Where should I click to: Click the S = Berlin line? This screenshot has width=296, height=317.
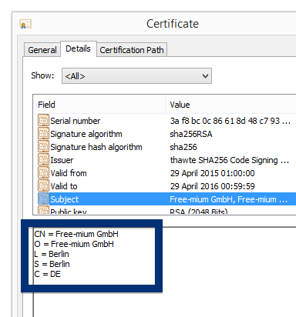click(x=52, y=264)
